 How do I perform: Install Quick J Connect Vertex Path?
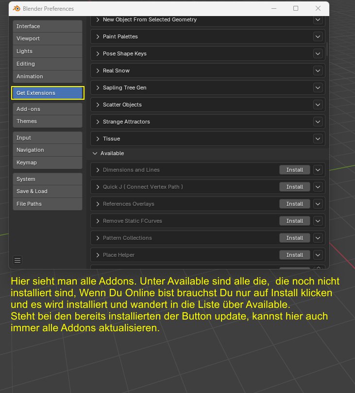click(295, 187)
